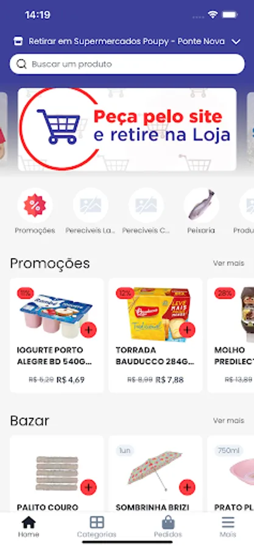
Task: Tap Ver mais next to Promoções
Action: [x=228, y=263]
